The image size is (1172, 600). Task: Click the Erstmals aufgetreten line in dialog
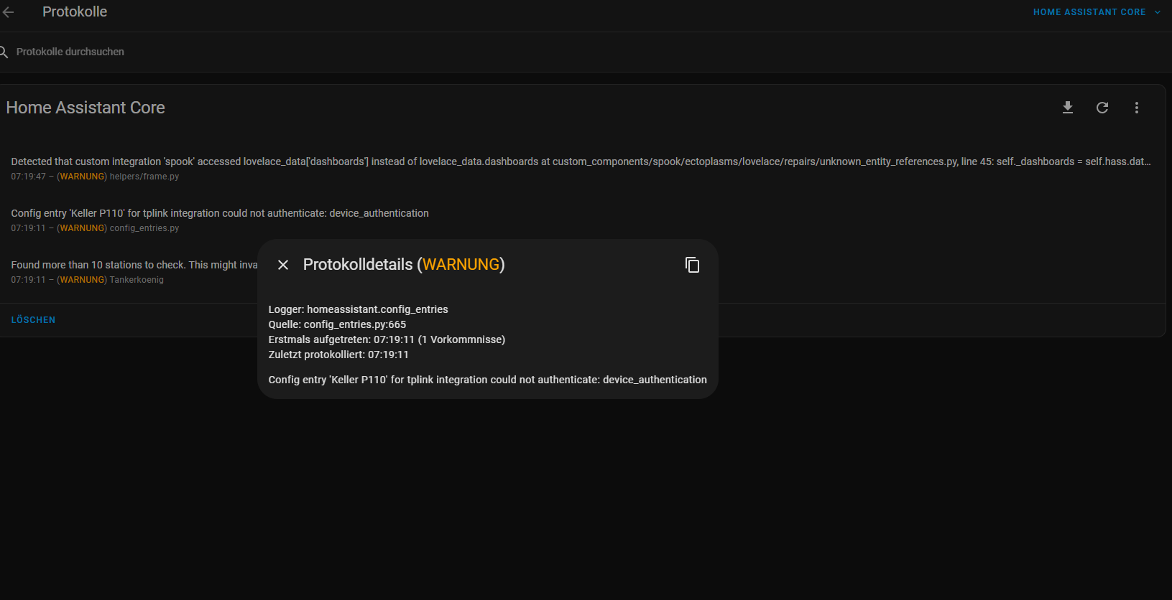(387, 339)
